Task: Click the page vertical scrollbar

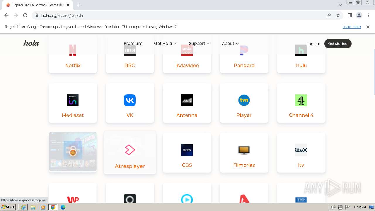Action: click(x=374, y=72)
